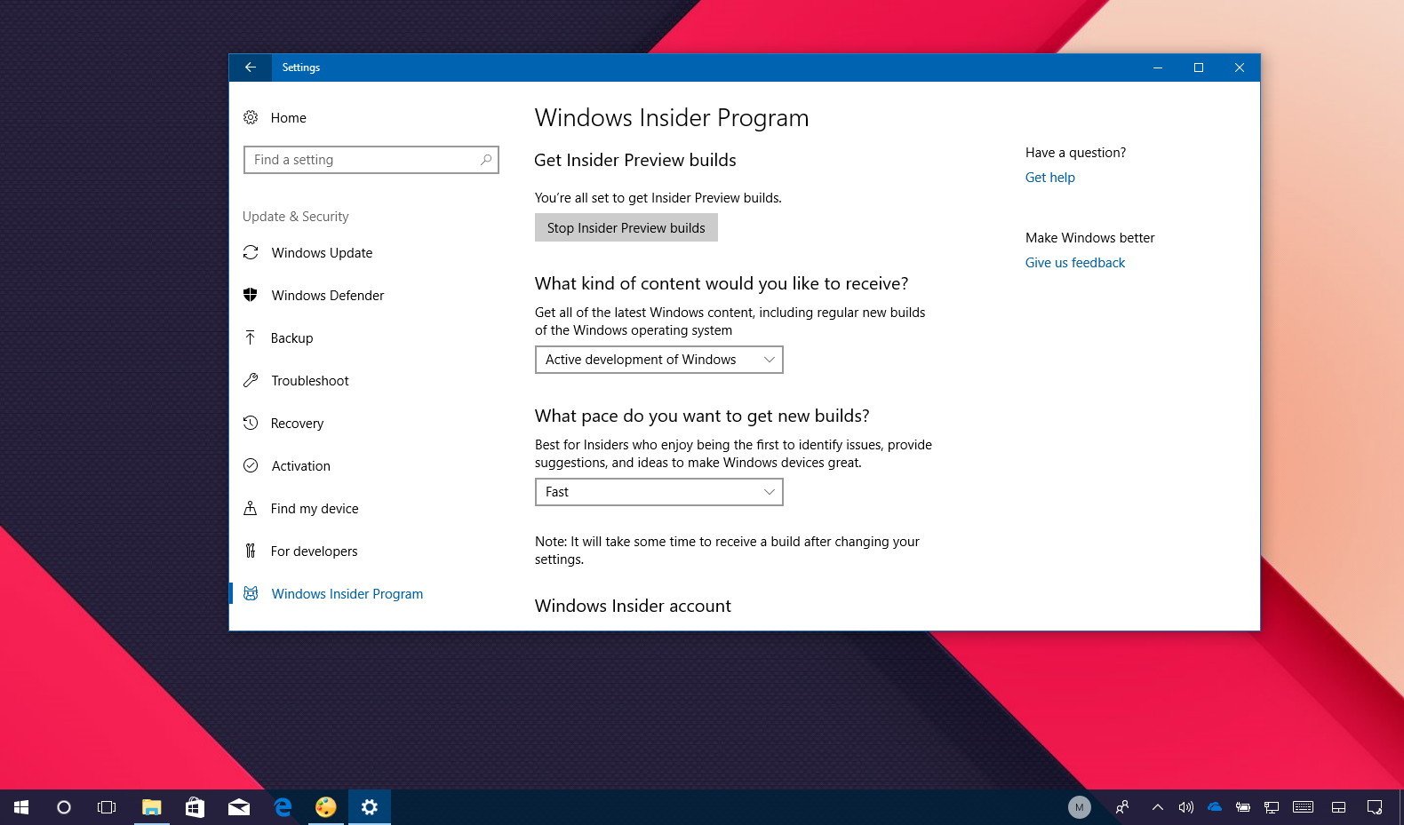Screen dimensions: 1404x825
Task: Click the Activation checkmark circle icon
Action: 251,465
